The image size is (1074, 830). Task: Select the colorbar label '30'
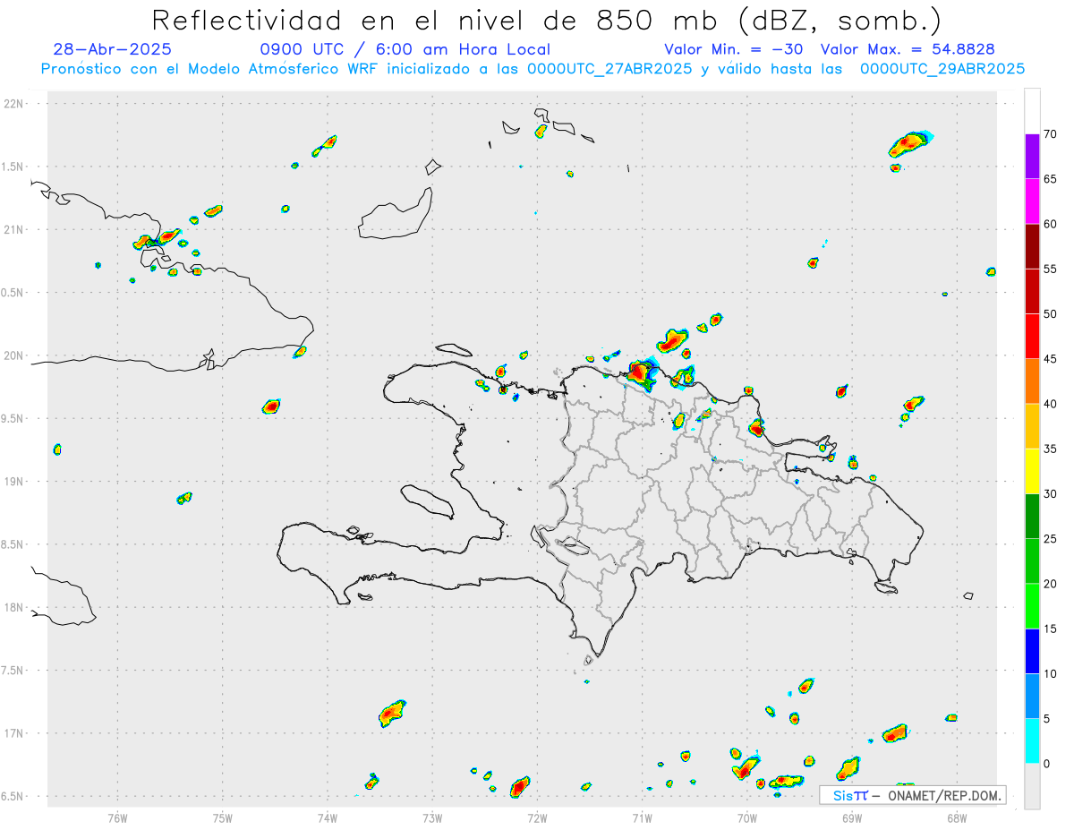coord(1050,494)
